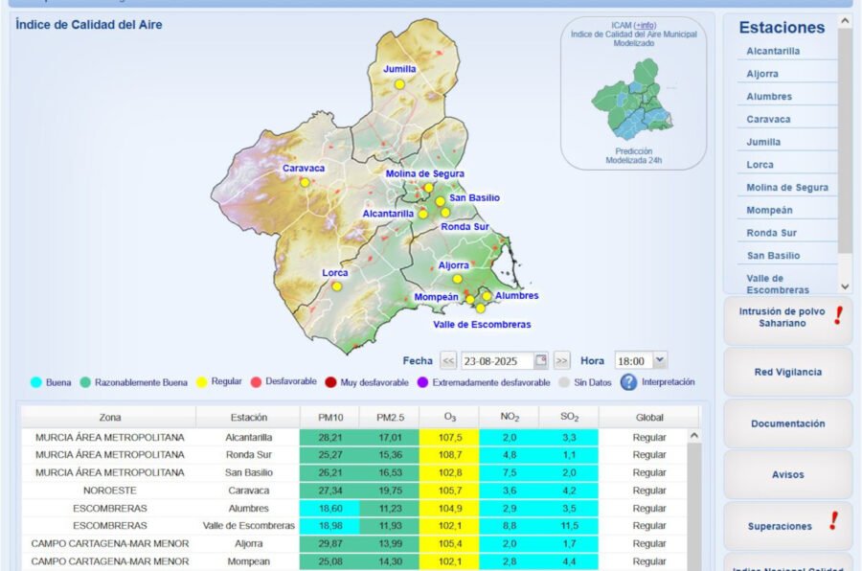
Task: Open the Avisos menu item
Action: [787, 474]
